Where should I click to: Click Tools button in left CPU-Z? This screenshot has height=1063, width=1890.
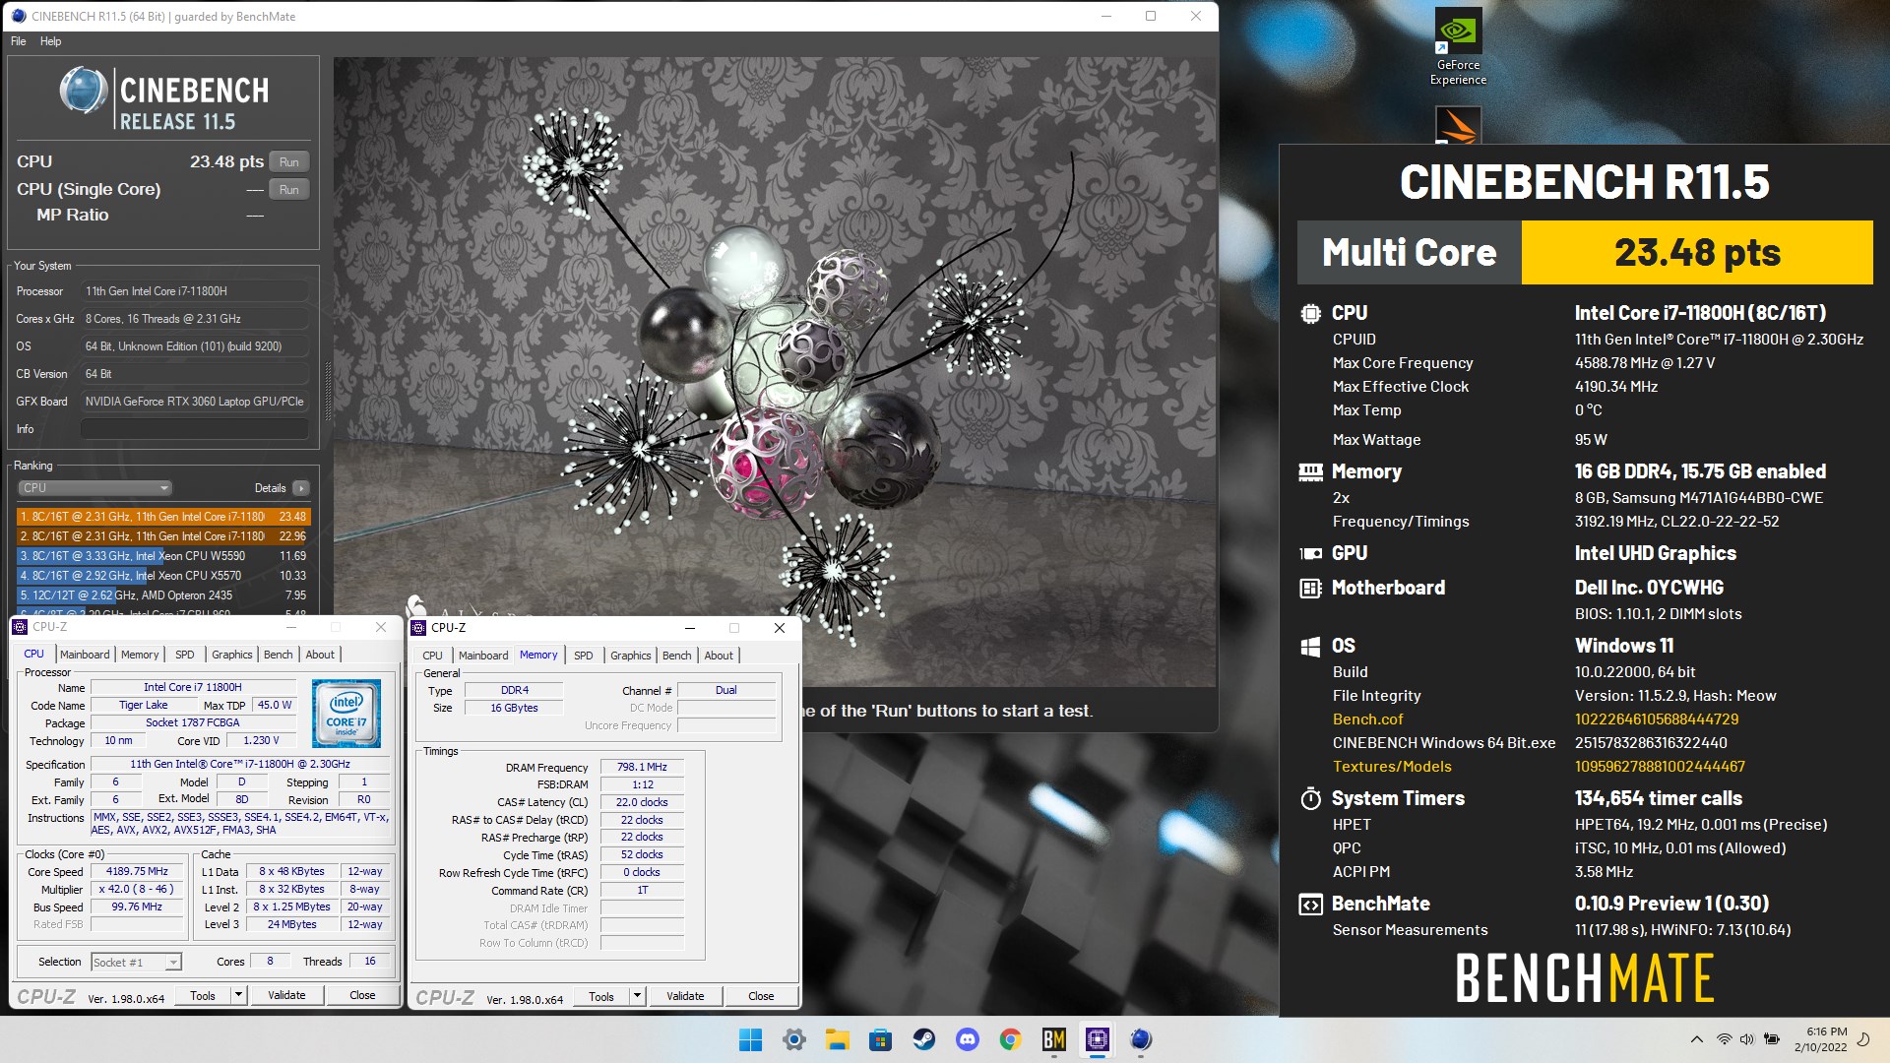tap(203, 995)
